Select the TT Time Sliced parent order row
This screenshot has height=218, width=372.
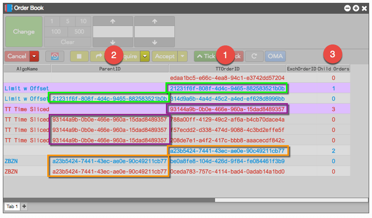(177, 109)
